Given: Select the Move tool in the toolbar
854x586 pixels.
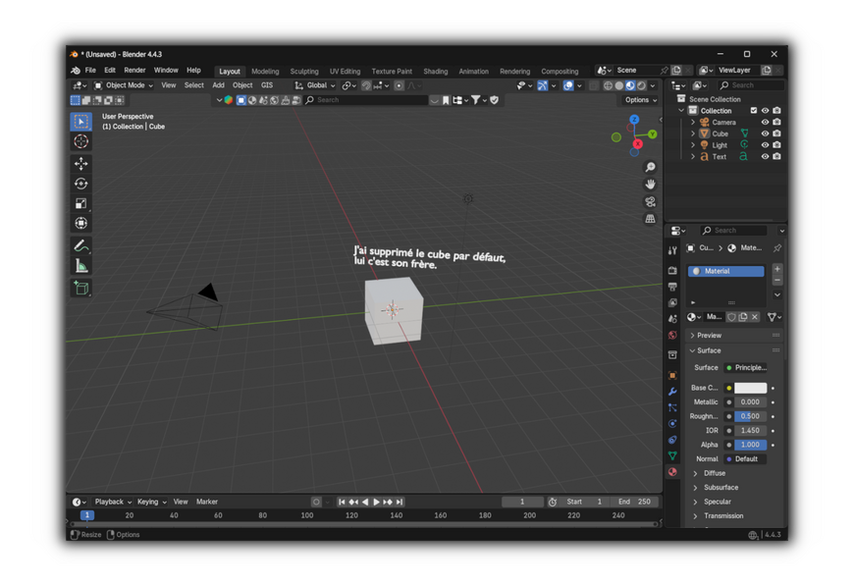Looking at the screenshot, I should 81,164.
